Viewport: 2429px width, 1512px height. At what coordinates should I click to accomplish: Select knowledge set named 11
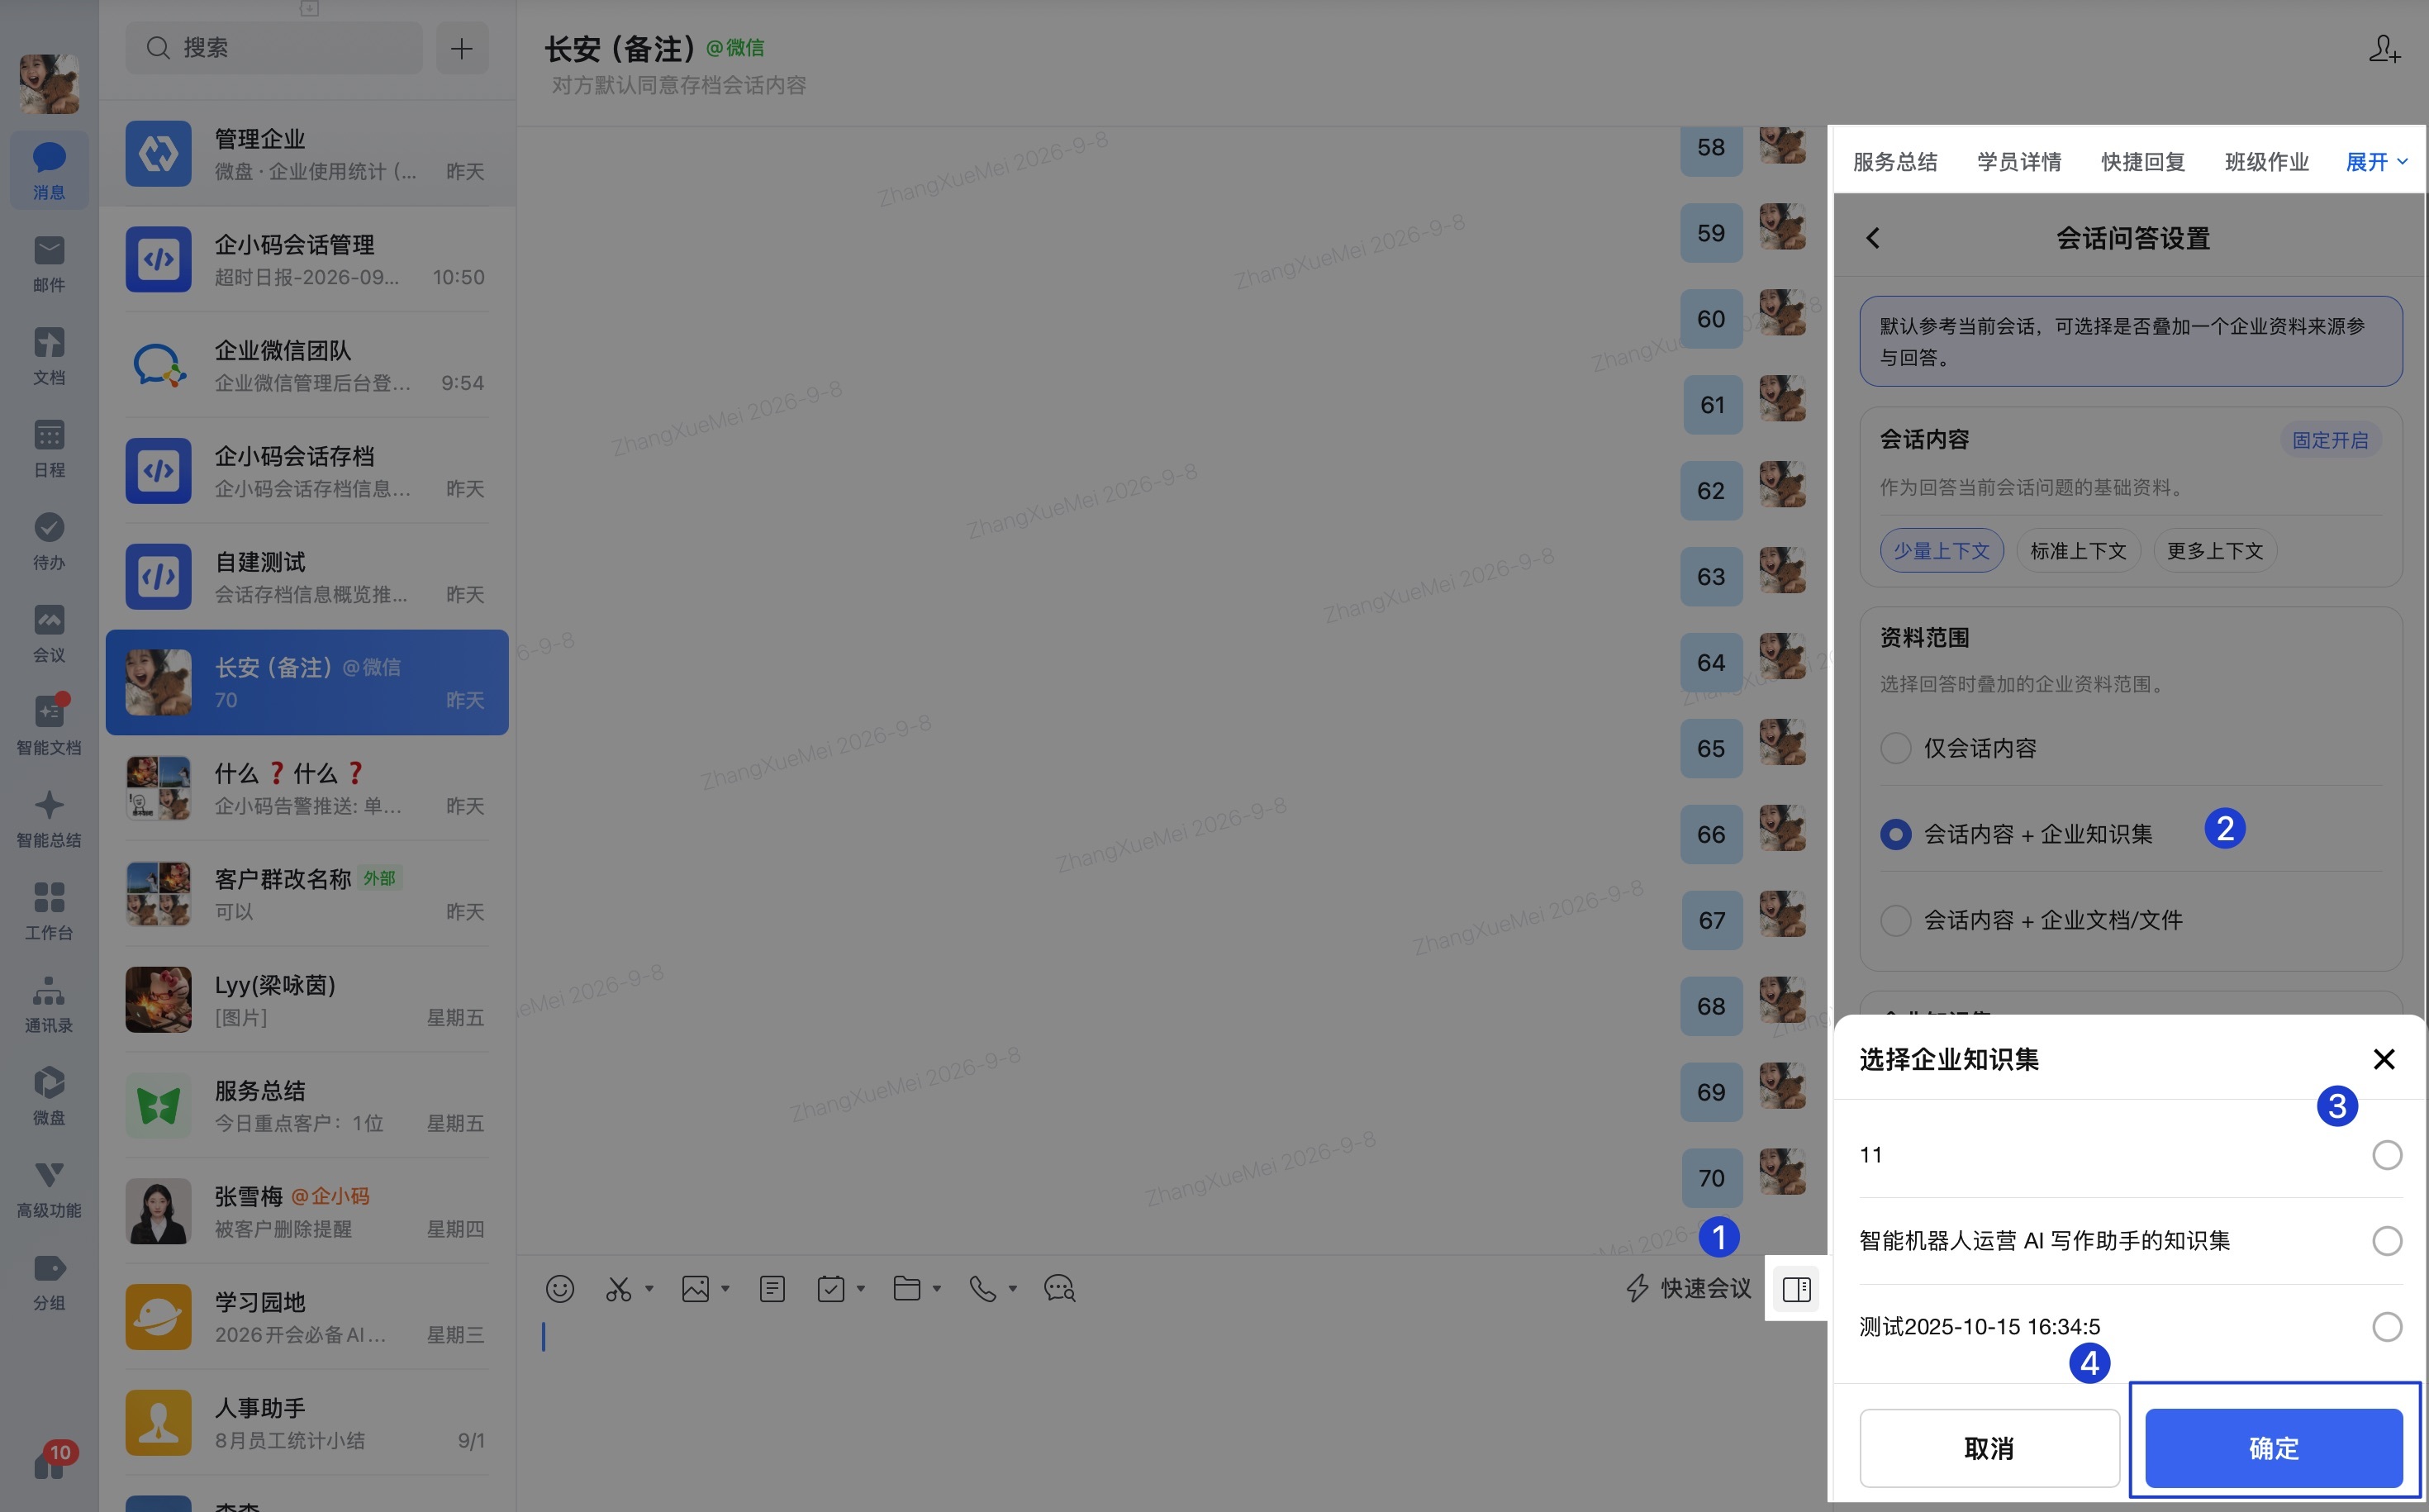(2386, 1155)
